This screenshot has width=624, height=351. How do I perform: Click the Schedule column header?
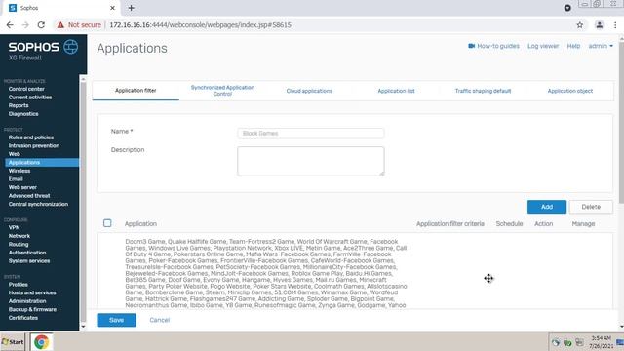pos(509,224)
